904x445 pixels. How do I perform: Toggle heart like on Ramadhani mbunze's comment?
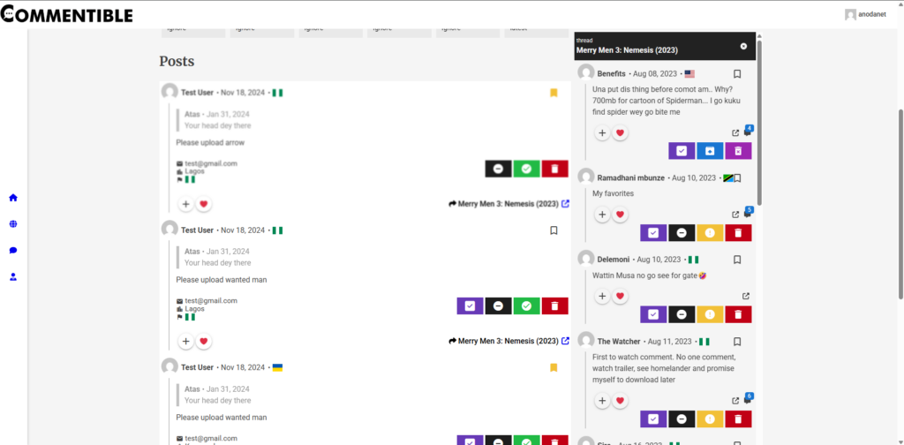pos(621,215)
